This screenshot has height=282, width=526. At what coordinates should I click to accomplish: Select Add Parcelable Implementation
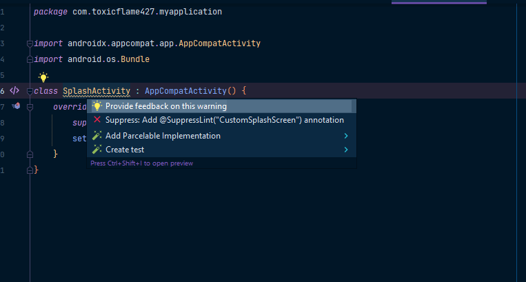[221, 136]
